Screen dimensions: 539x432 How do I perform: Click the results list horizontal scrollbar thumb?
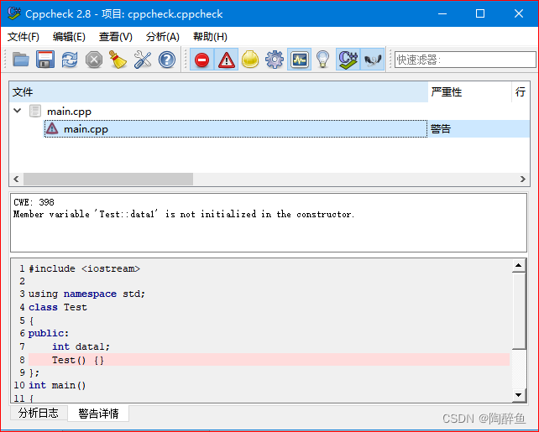(x=108, y=179)
